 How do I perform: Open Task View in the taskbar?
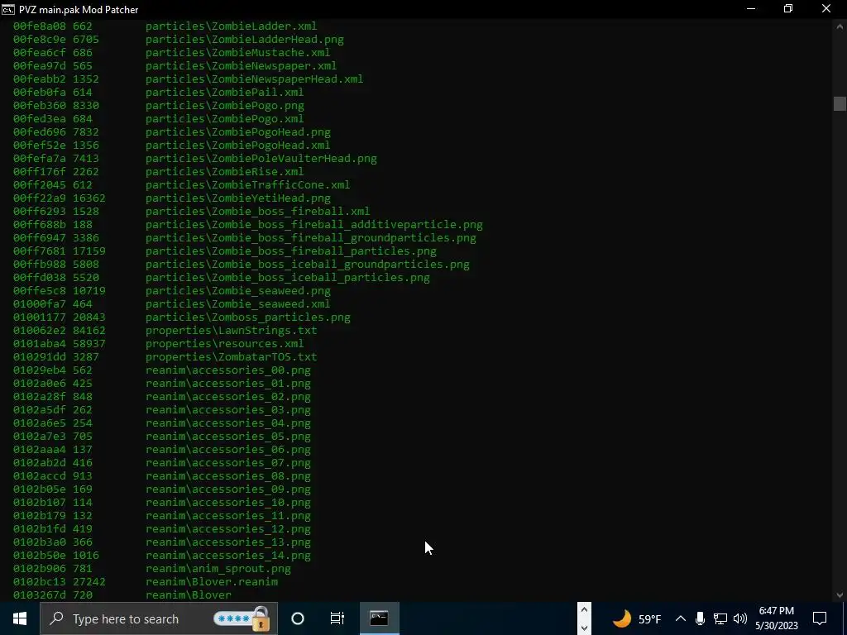click(337, 618)
